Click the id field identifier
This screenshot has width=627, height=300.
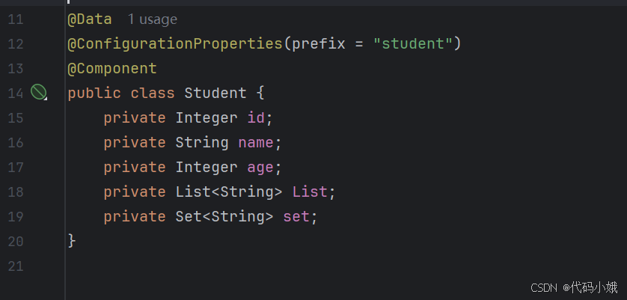[x=256, y=117]
